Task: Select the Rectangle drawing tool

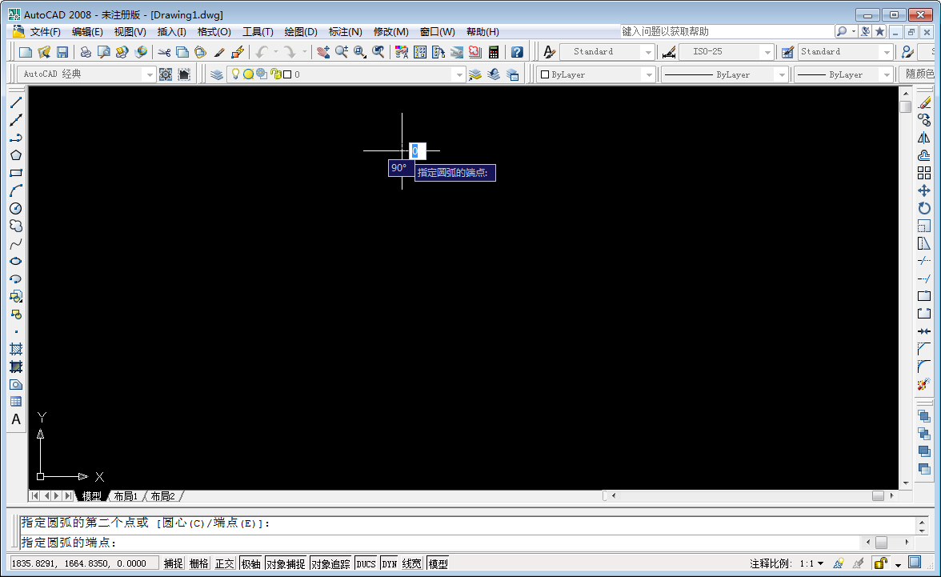Action: [15, 173]
